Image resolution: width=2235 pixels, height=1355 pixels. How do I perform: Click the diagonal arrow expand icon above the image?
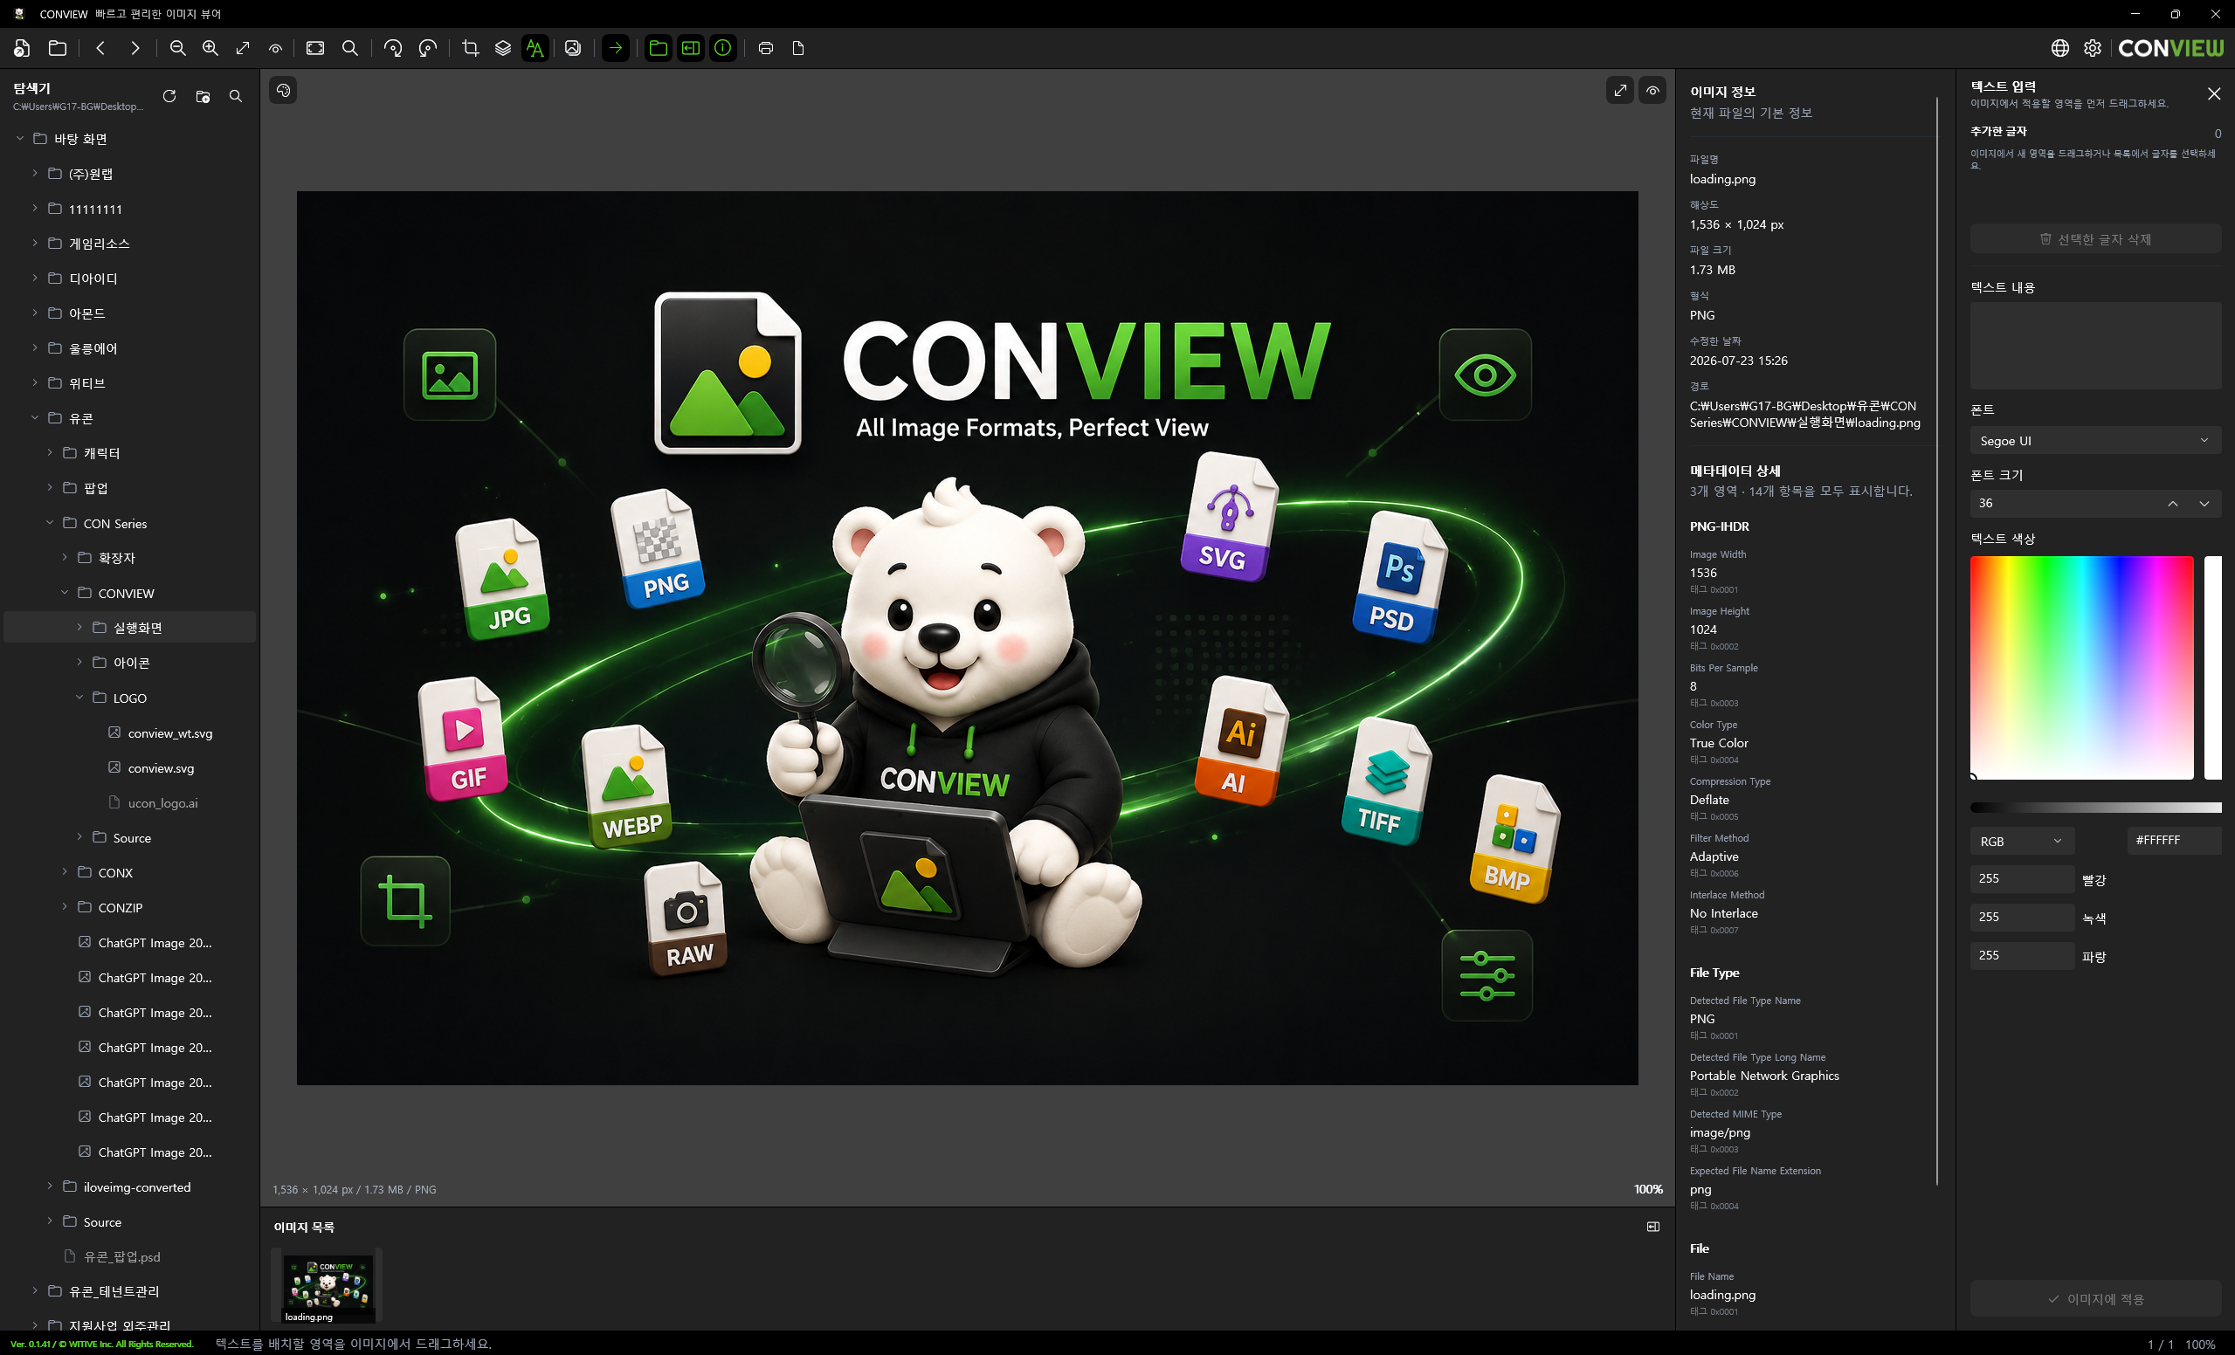click(1620, 90)
